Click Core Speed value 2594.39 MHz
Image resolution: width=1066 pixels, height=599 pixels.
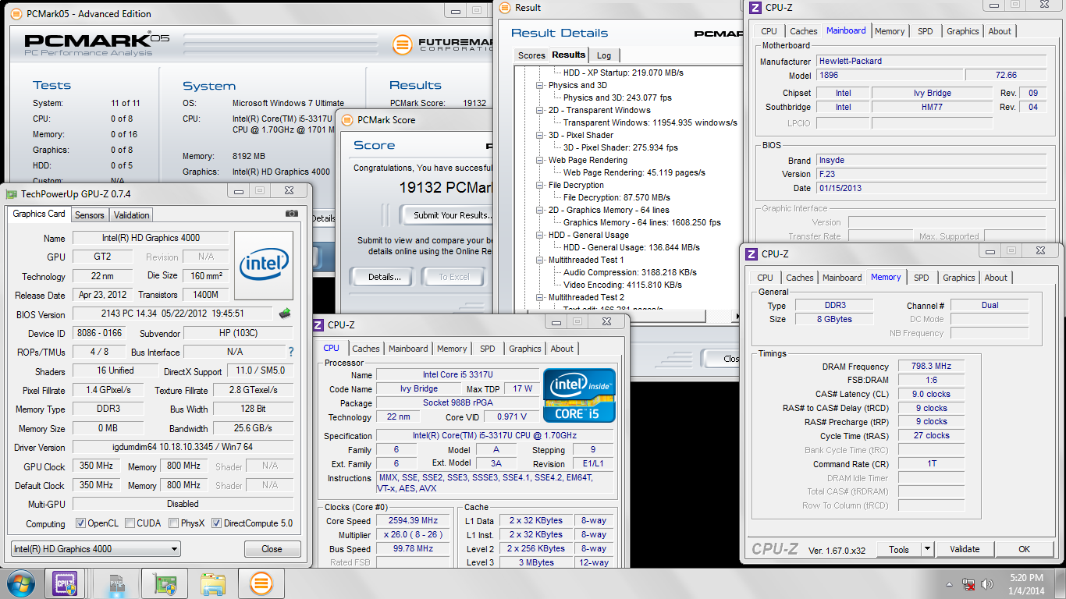pos(414,521)
